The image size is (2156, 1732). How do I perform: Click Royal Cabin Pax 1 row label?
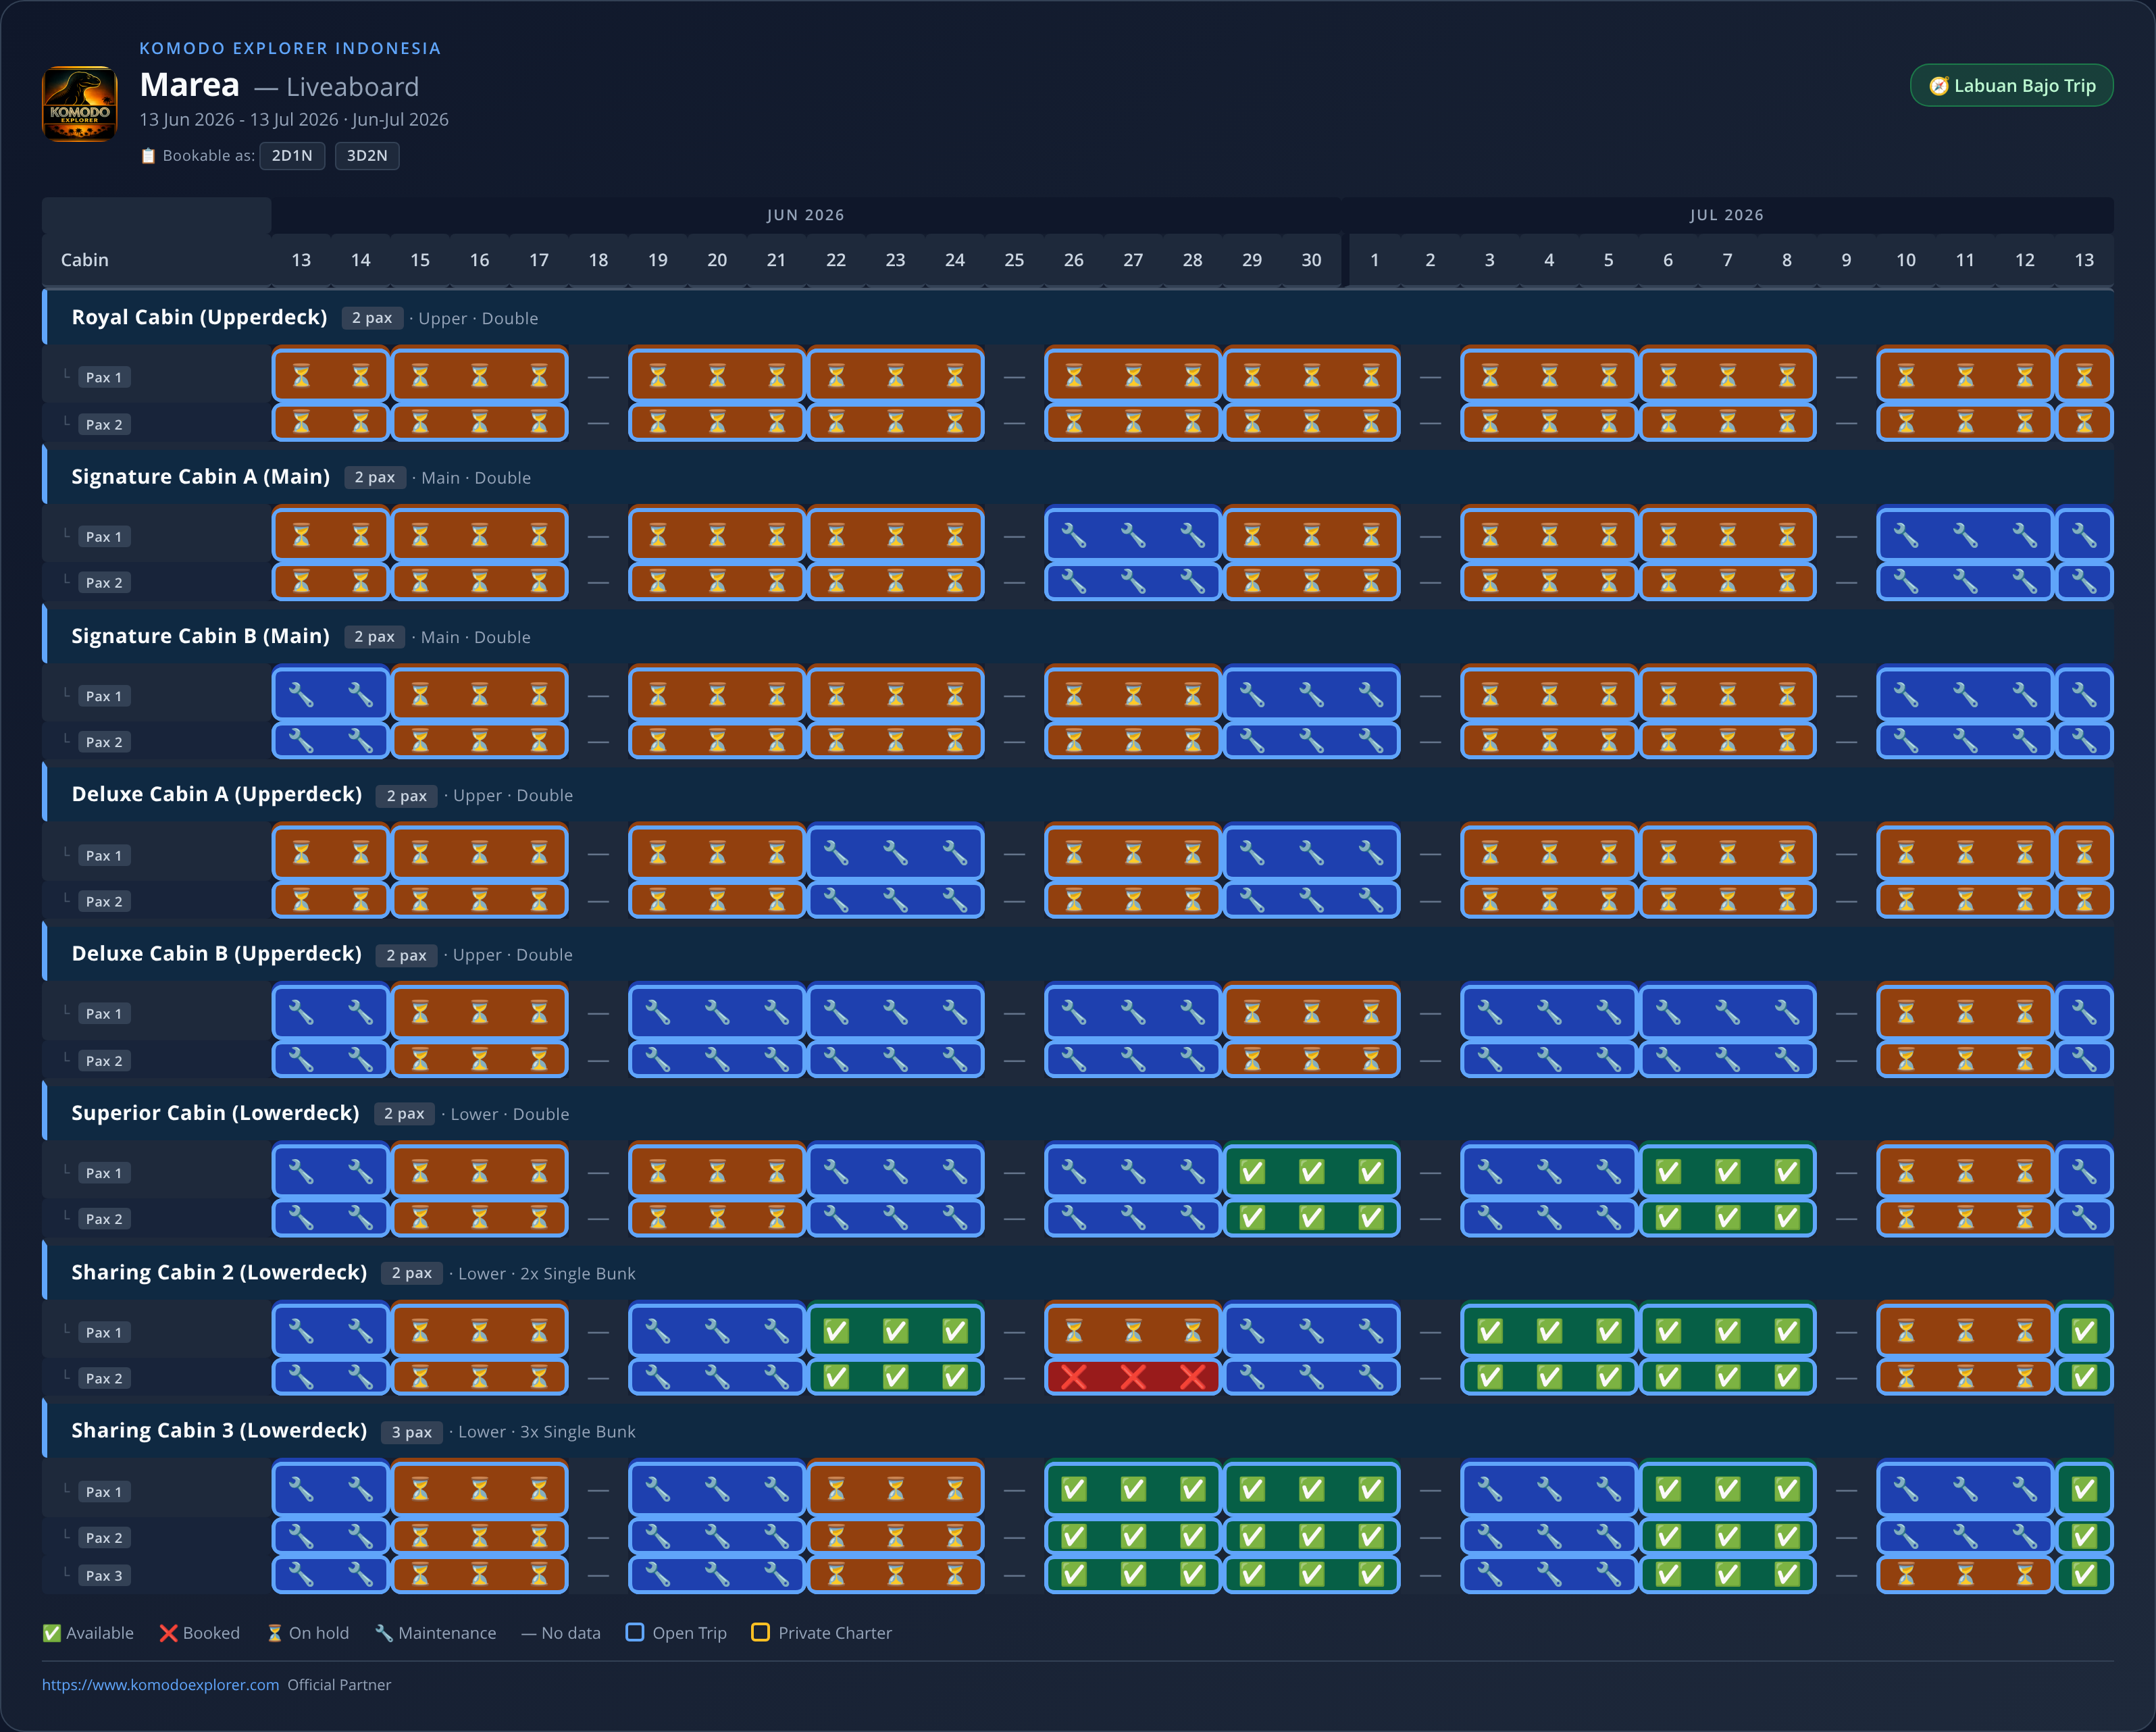(104, 377)
